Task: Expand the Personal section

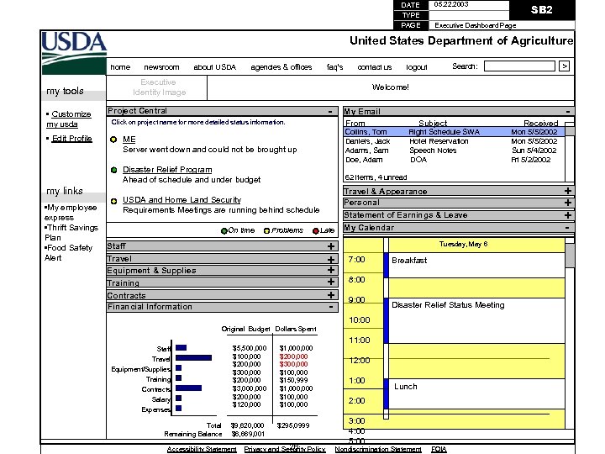Action: [567, 203]
